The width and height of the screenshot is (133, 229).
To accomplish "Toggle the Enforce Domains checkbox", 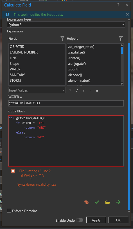I will tap(9, 211).
